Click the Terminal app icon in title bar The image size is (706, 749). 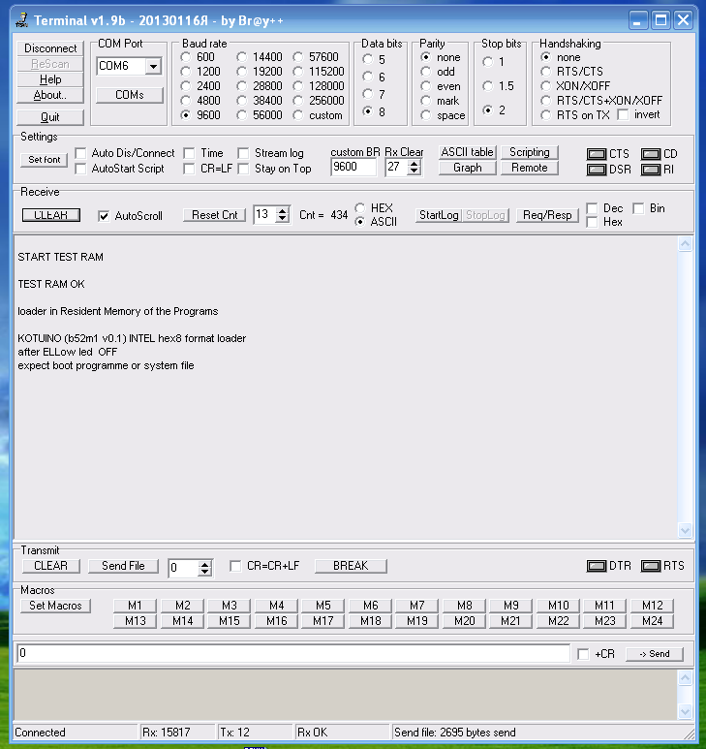(21, 20)
